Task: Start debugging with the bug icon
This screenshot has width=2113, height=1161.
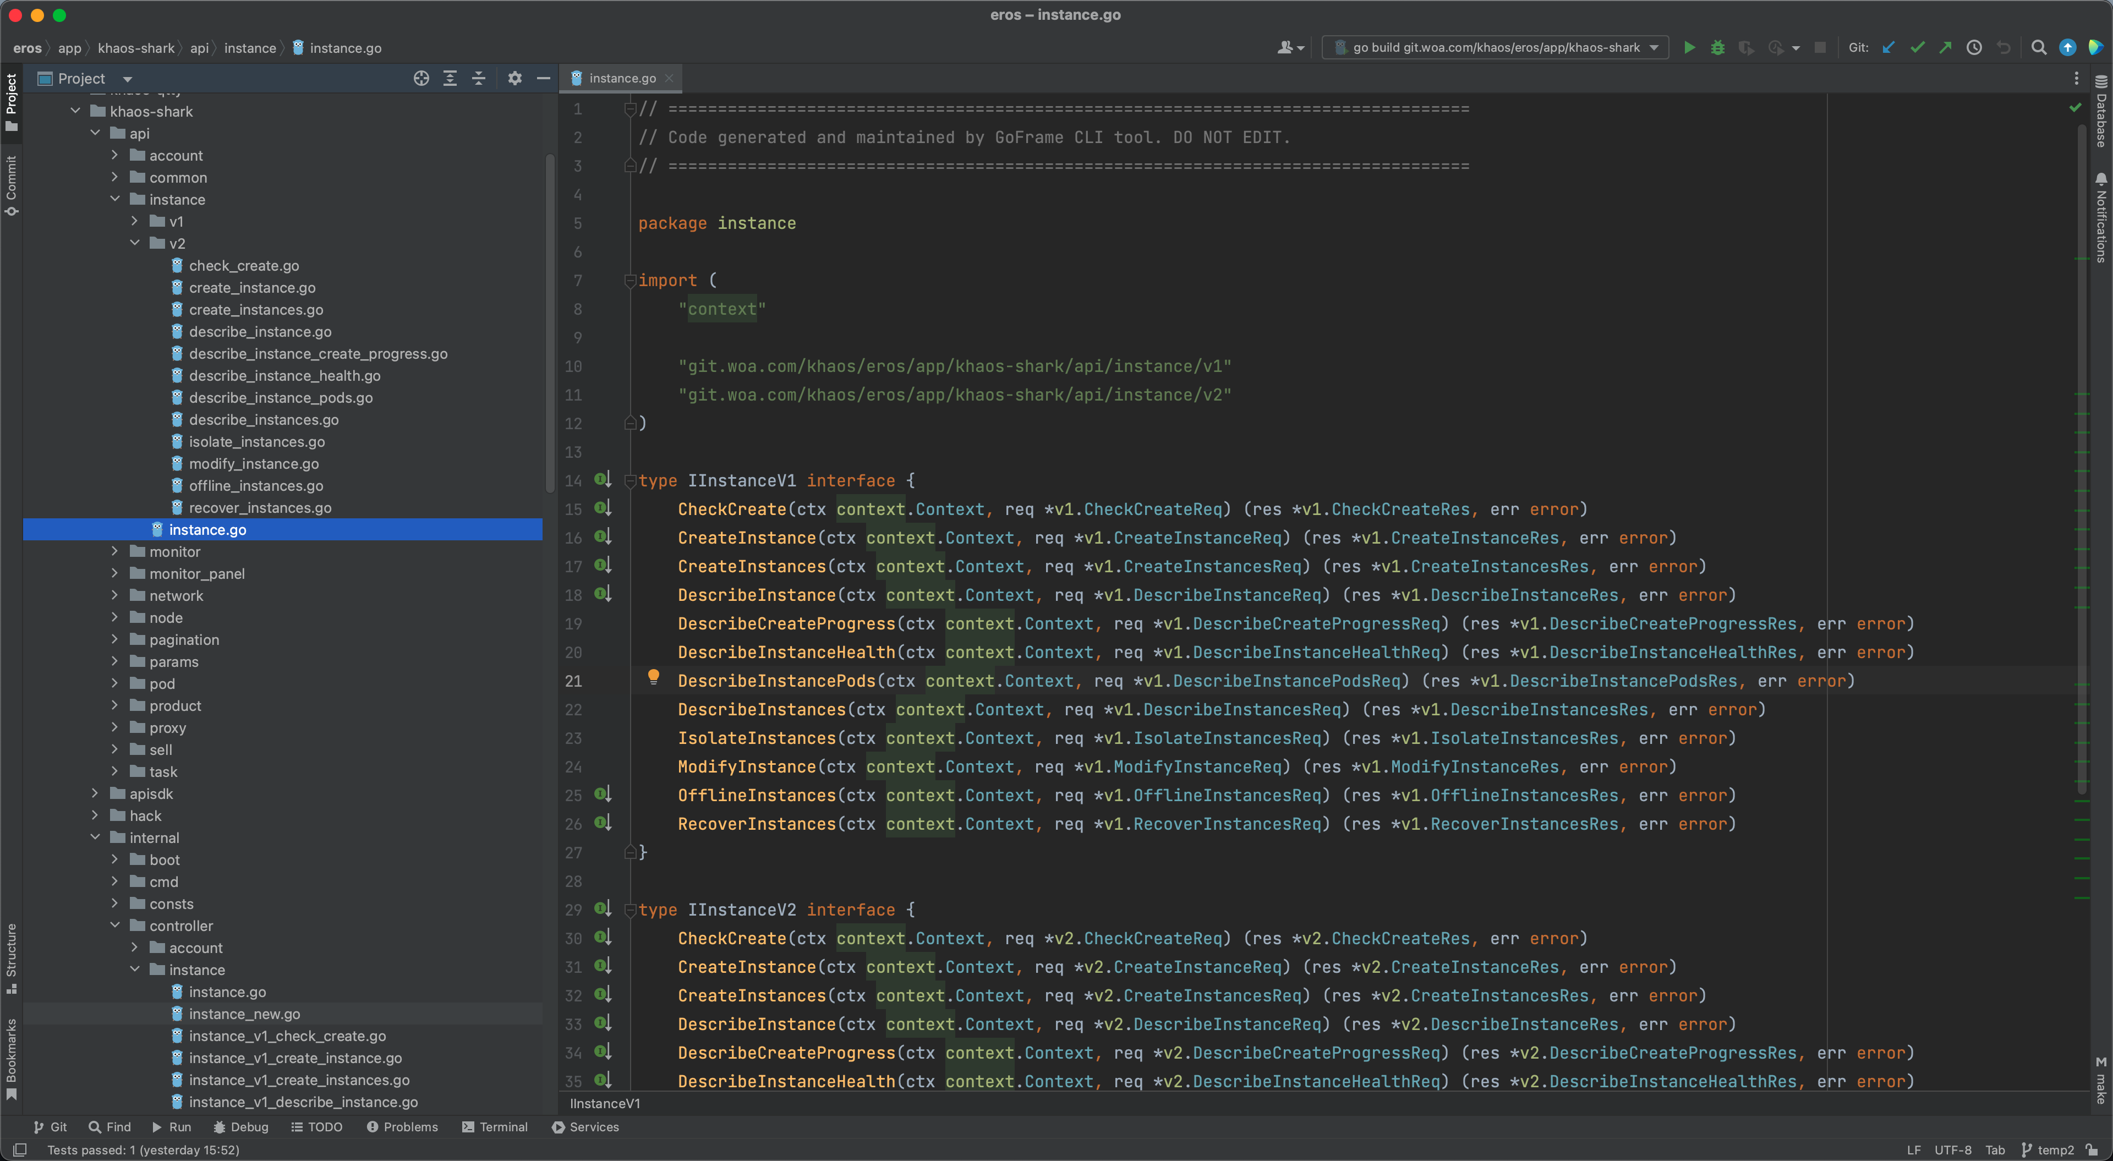Action: [1717, 47]
